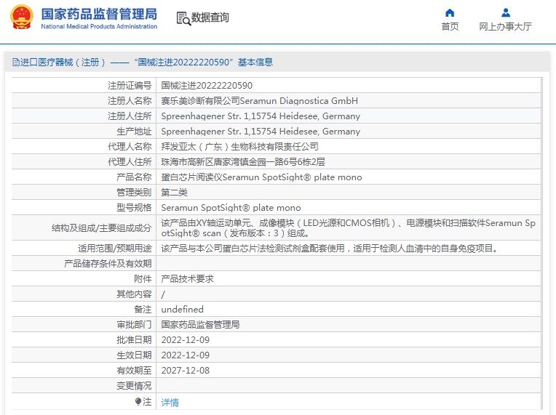This screenshot has height=415, width=556.
Task: Click 首页 home label
Action: (x=450, y=27)
